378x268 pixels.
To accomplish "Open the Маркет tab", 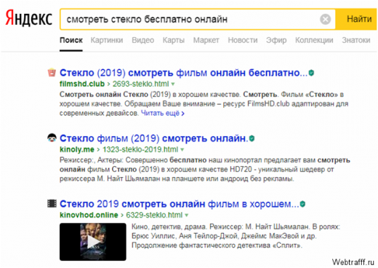I will click(206, 40).
